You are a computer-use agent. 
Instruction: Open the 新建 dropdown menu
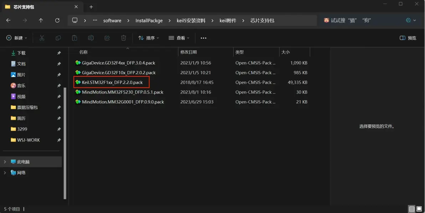[17, 38]
